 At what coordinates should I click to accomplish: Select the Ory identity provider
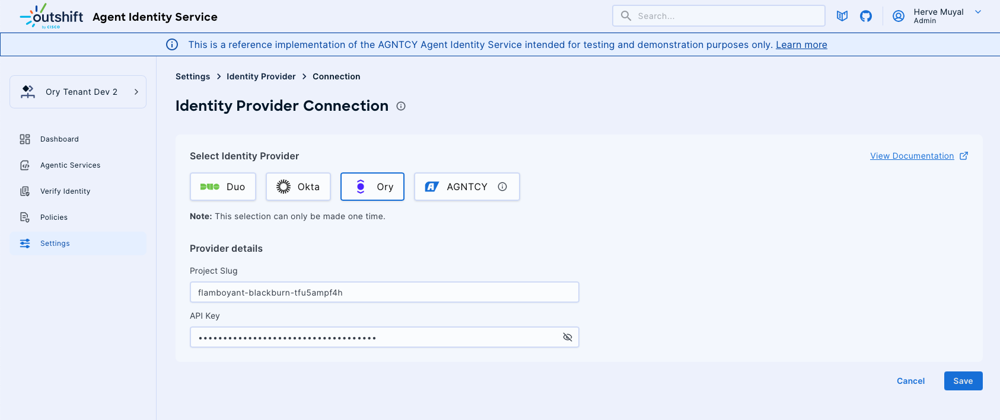click(372, 187)
